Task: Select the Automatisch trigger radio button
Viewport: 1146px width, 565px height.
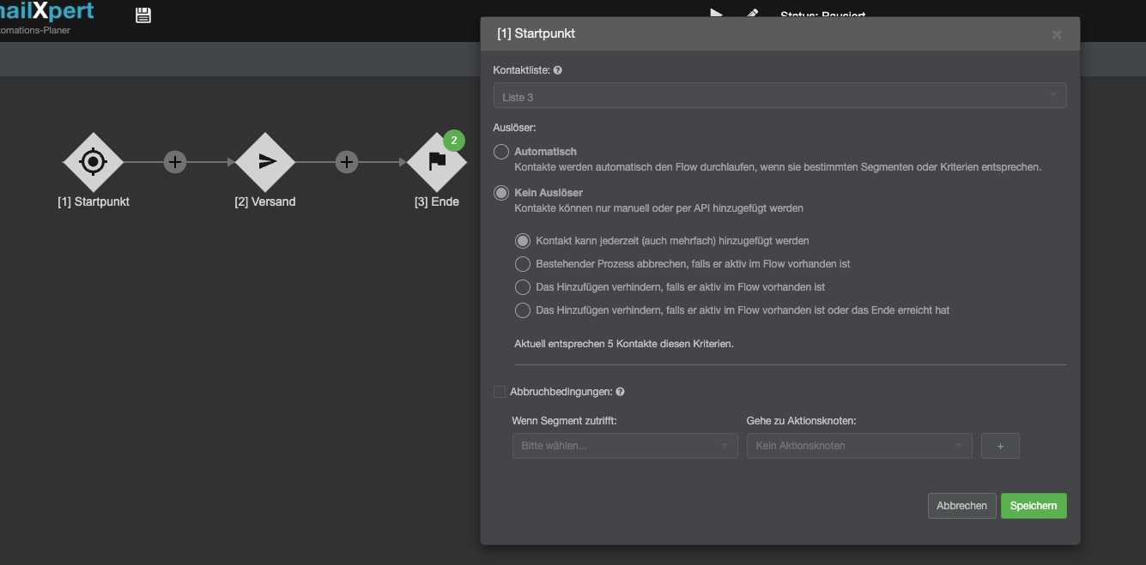Action: pyautogui.click(x=501, y=152)
